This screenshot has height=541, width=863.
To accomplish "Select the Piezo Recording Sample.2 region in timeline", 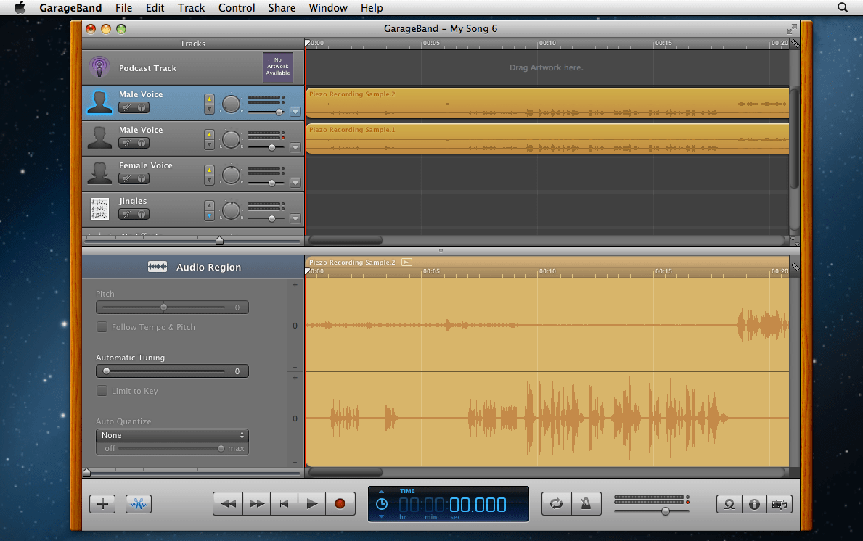I will click(x=547, y=103).
